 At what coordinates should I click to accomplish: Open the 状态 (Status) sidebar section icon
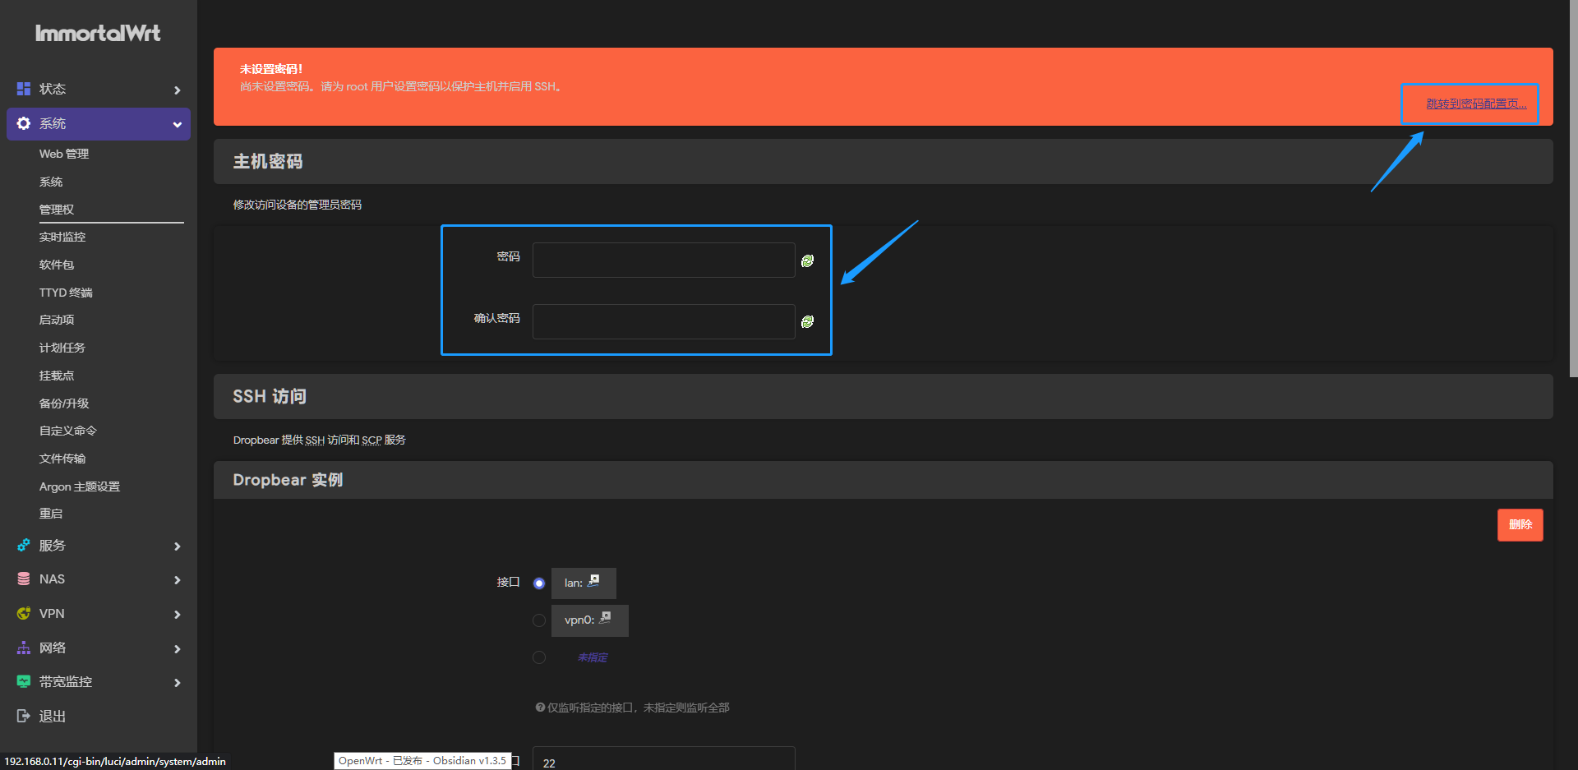22,89
